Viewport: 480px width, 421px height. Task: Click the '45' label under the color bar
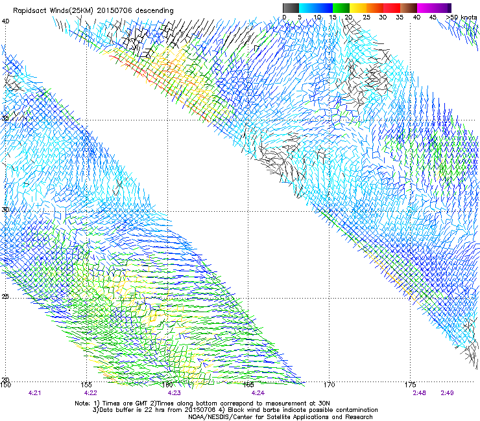pos(433,17)
